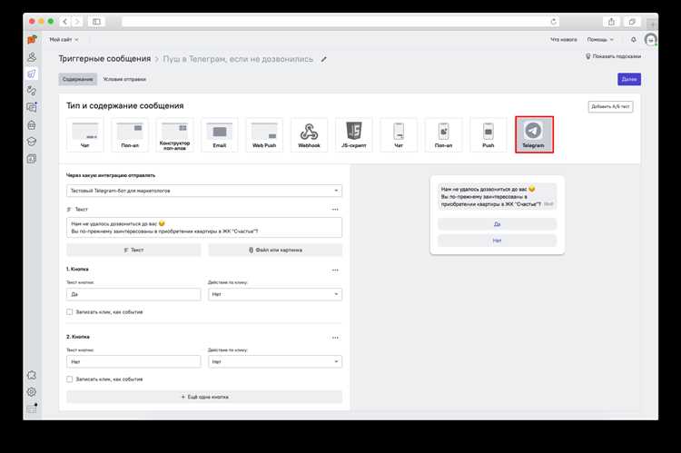Open the notifications bell
This screenshot has height=453, width=681.
(x=633, y=40)
